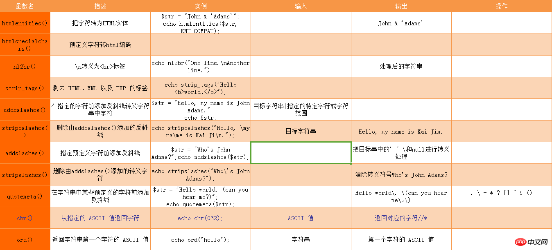Select the addcslashes() function name cell
552x250 pixels.
25,109
